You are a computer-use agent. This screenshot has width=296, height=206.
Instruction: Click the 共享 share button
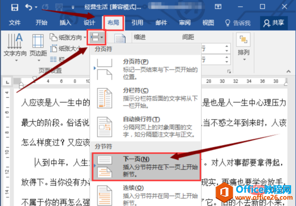[x=274, y=23]
